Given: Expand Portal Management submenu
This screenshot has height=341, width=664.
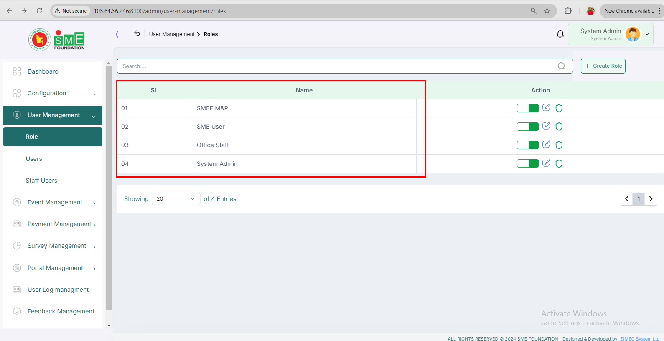Looking at the screenshot, I should (53, 268).
